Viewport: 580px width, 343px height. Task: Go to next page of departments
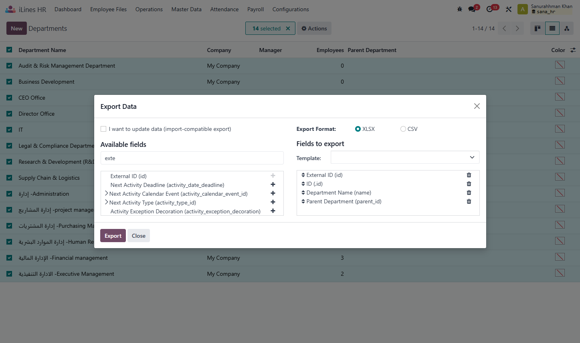pos(517,28)
